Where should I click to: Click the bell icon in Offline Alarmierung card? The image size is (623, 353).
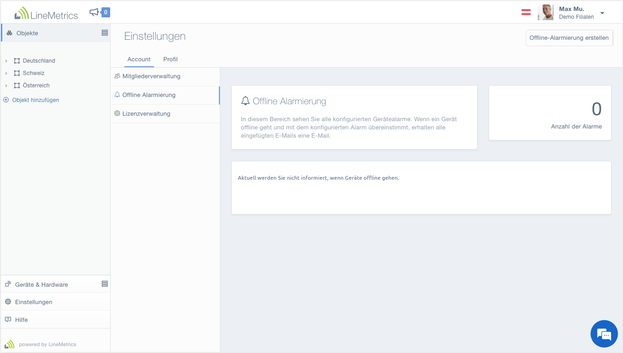(x=245, y=101)
